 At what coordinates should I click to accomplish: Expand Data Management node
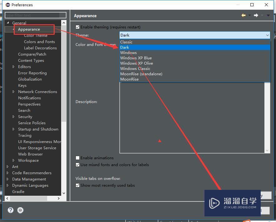tap(7, 179)
